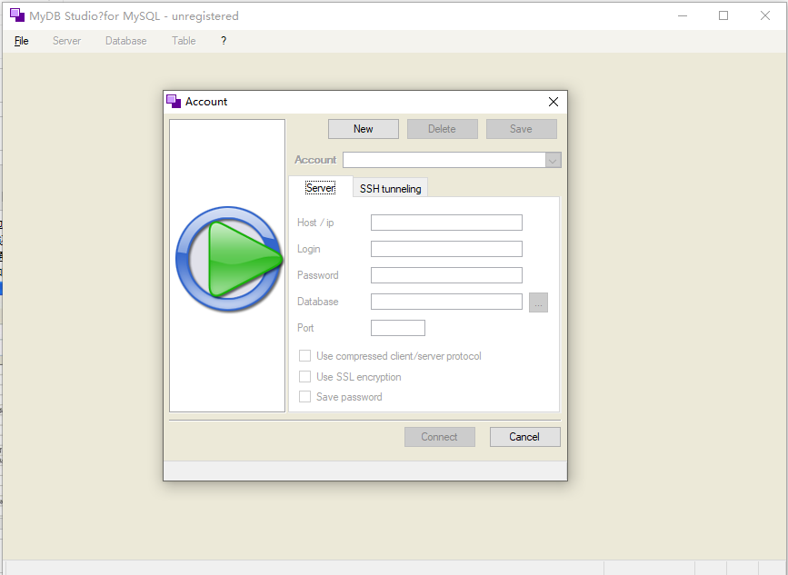Click the Account dialog purple icon
Image resolution: width=788 pixels, height=575 pixels.
coord(174,102)
